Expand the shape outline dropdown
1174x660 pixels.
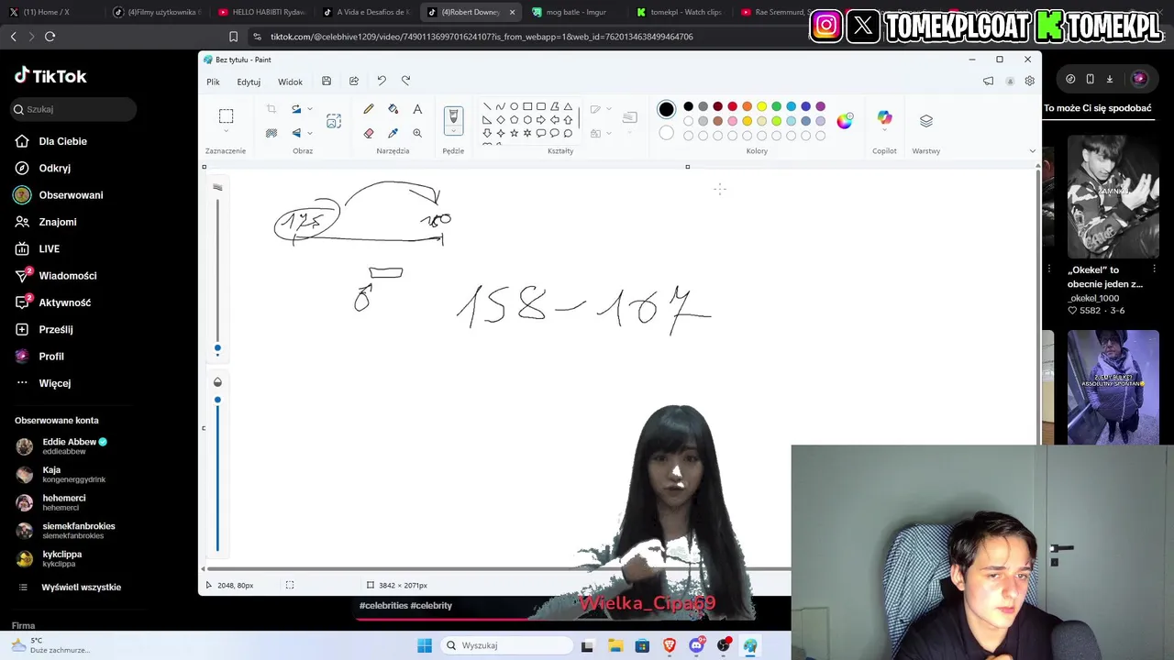tap(607, 109)
